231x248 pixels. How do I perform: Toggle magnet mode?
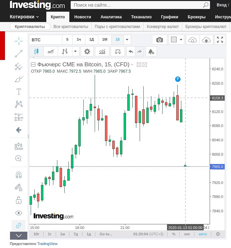point(19,175)
